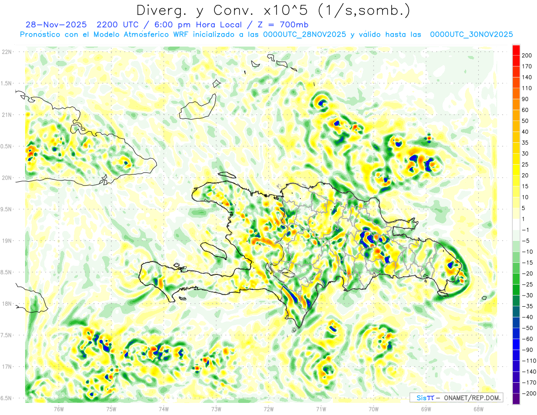Click the "-25" colorbar label
This screenshot has height=415, width=537.
click(528, 284)
